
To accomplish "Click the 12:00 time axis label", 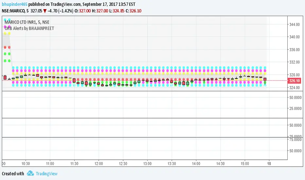I will pos(99,164).
